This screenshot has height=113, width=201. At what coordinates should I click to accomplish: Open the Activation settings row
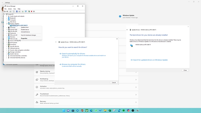[86, 87]
